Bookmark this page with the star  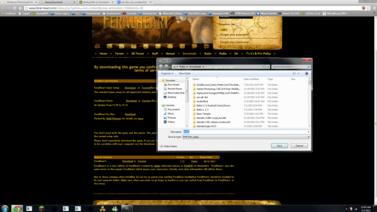click(368, 8)
